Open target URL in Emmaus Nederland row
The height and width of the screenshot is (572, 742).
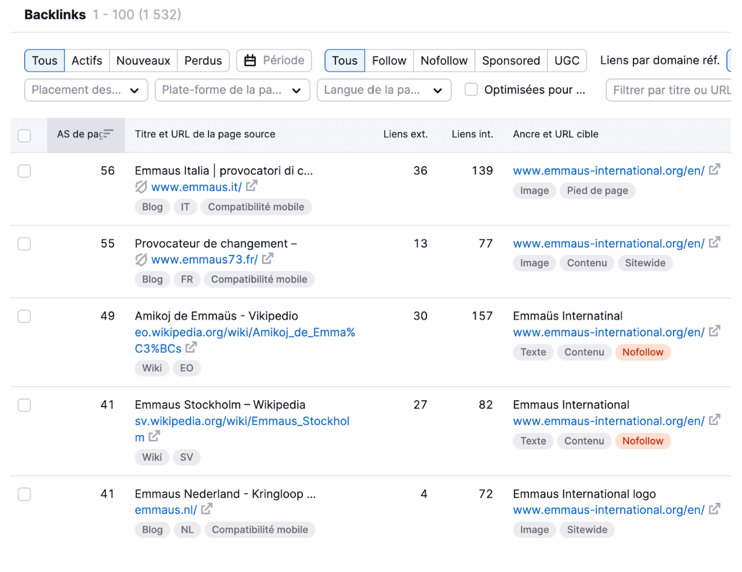pyautogui.click(x=609, y=510)
